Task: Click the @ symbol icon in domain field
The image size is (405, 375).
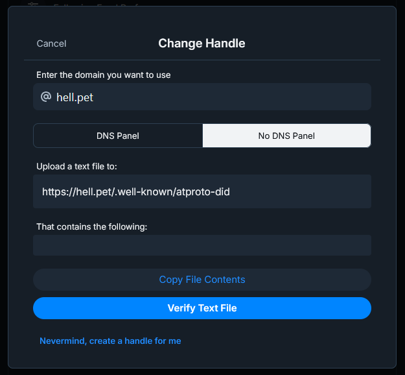Action: pos(46,97)
